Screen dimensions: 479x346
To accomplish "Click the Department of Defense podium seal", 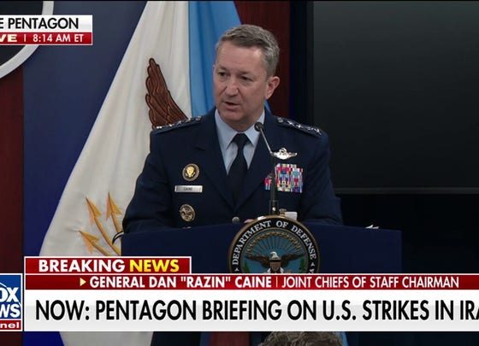I will (x=274, y=245).
